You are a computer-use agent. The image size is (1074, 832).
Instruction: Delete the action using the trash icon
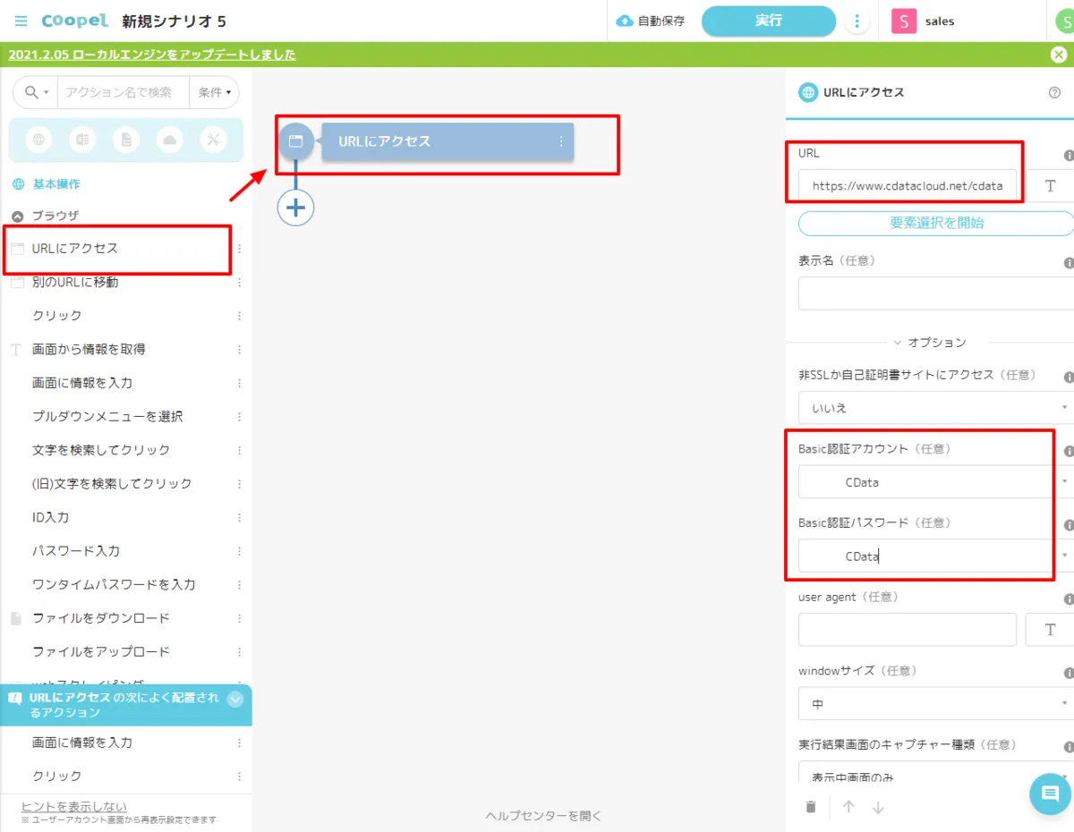click(x=811, y=807)
